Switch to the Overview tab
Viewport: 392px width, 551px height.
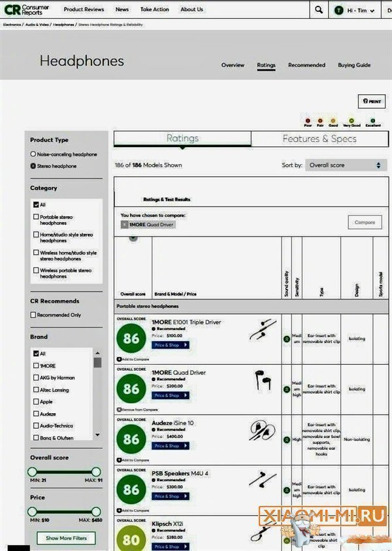coord(233,65)
